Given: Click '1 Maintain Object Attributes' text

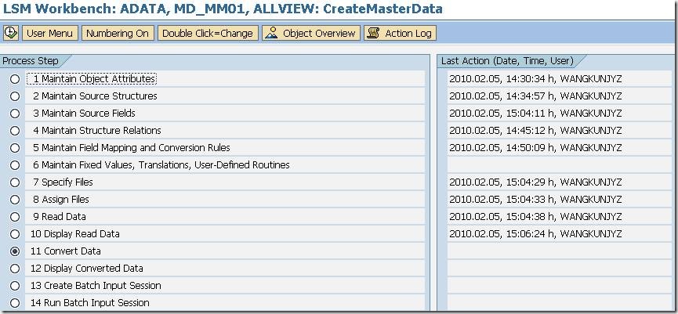Looking at the screenshot, I should tap(94, 79).
